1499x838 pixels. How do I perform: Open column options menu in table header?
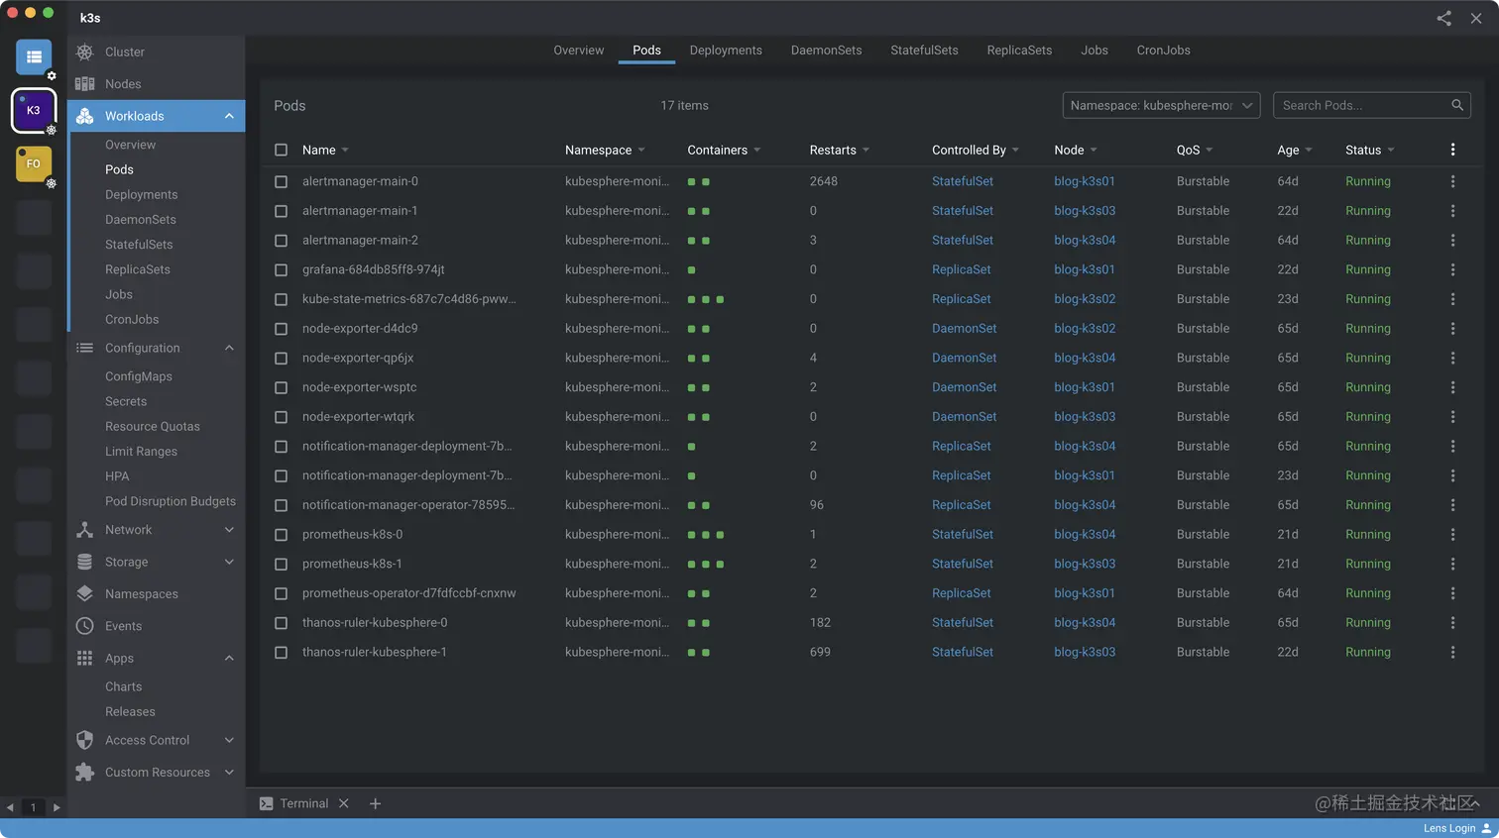pyautogui.click(x=1452, y=150)
